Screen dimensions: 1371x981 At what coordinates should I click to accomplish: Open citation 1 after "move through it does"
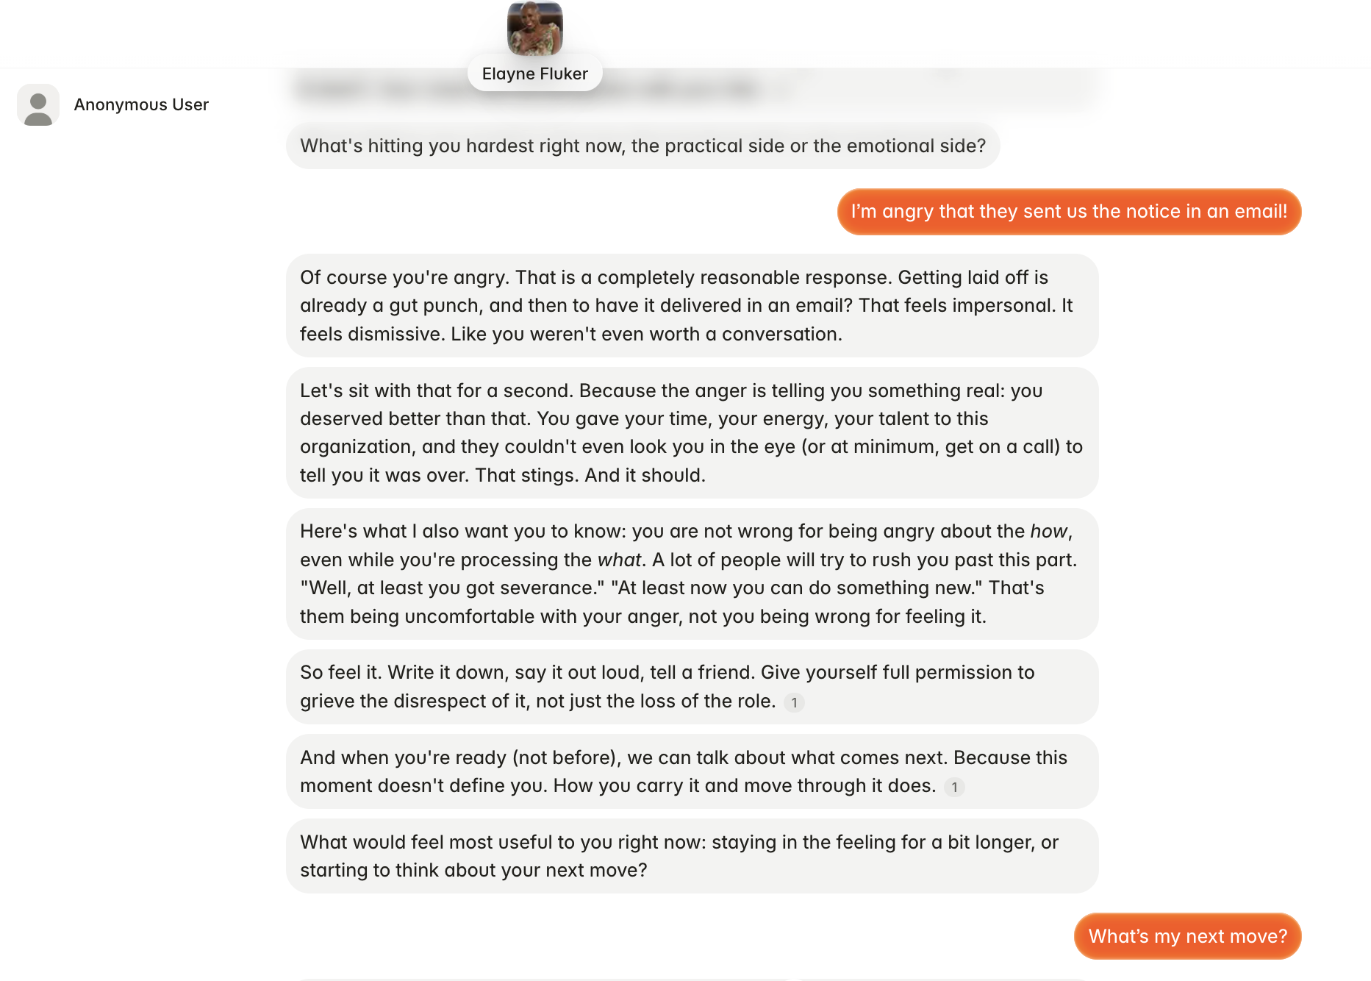click(x=954, y=787)
